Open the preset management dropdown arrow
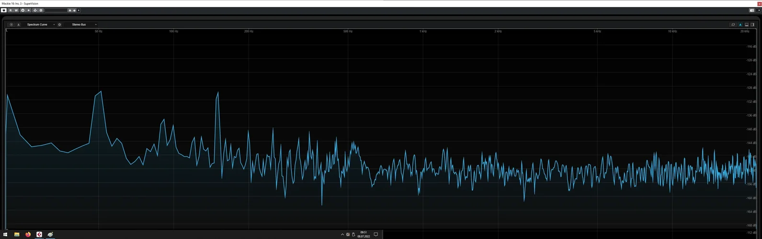 pyautogui.click(x=79, y=10)
